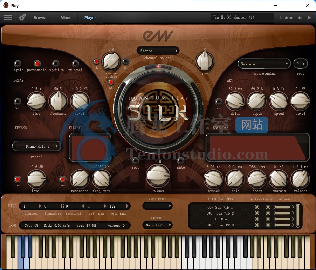The width and height of the screenshot is (316, 270).
Task: Switch to the Player tab
Action: (x=90, y=18)
